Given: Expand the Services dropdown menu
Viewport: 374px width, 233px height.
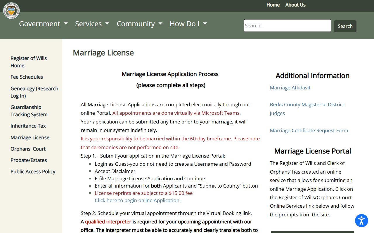Looking at the screenshot, I should 92,24.
